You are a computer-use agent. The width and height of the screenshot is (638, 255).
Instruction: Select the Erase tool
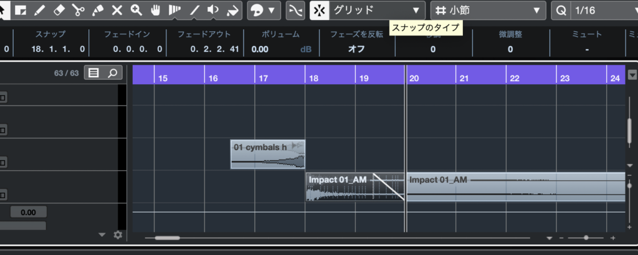click(x=59, y=10)
